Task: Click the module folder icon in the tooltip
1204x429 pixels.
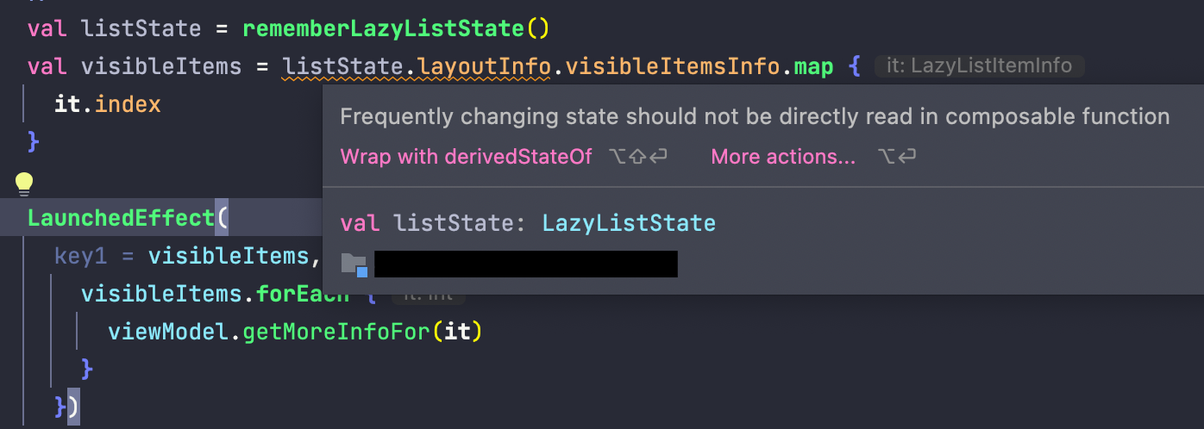Action: point(354,264)
